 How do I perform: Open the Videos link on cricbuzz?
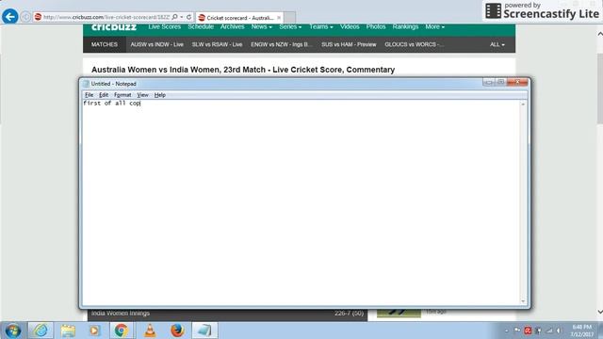click(350, 27)
